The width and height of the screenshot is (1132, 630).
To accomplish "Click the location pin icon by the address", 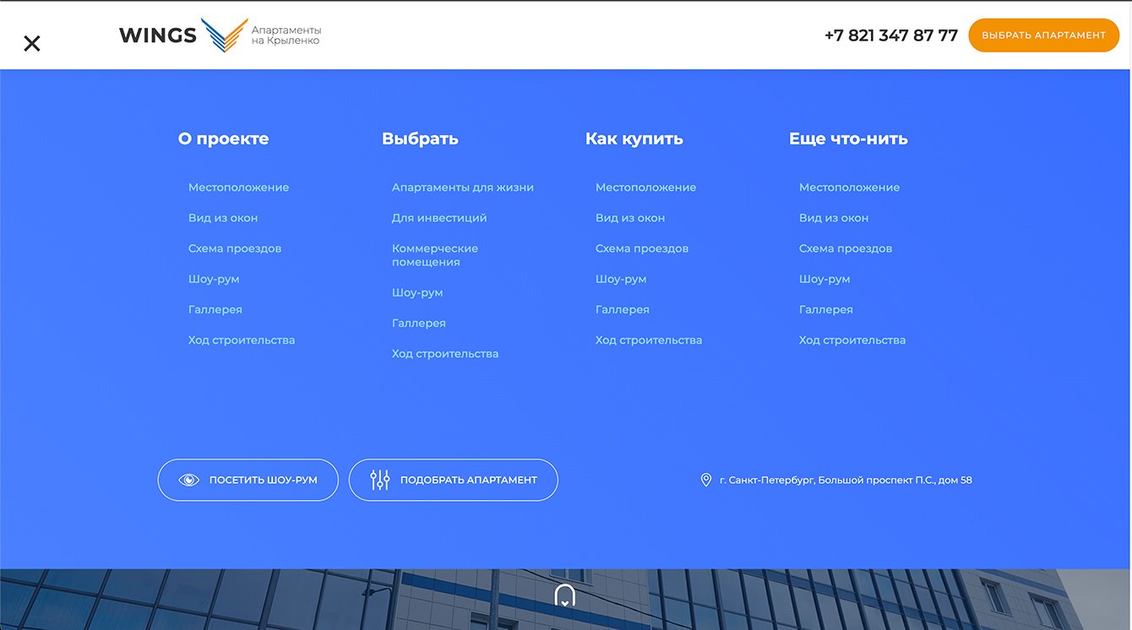I will [706, 480].
